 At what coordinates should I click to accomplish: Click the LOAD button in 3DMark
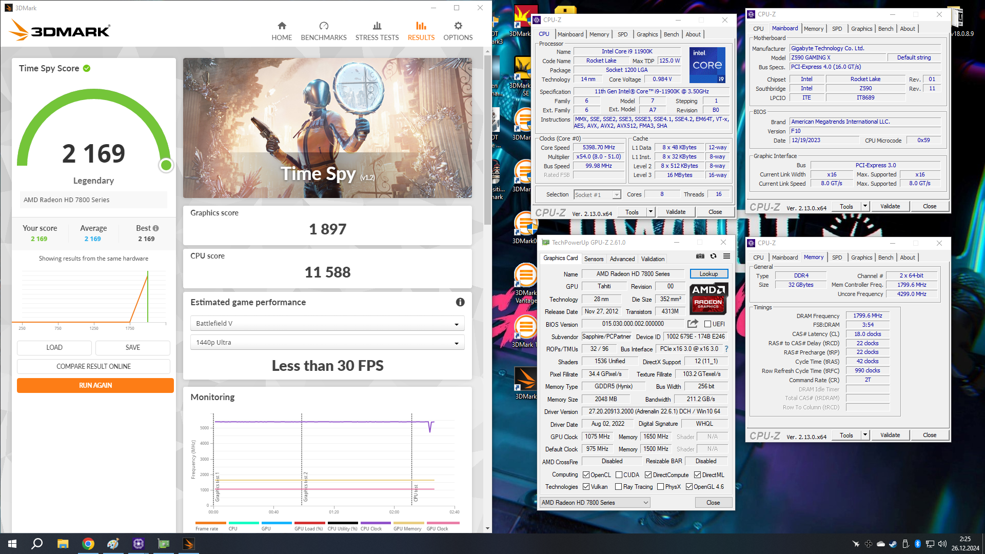click(54, 347)
